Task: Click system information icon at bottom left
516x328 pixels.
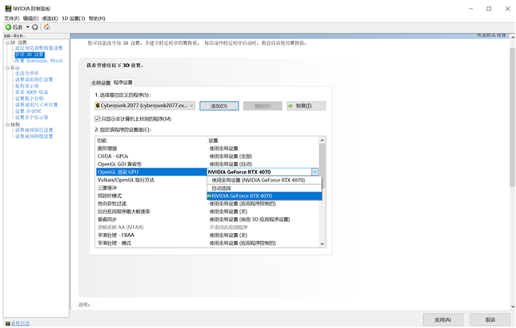Action: tap(7, 323)
